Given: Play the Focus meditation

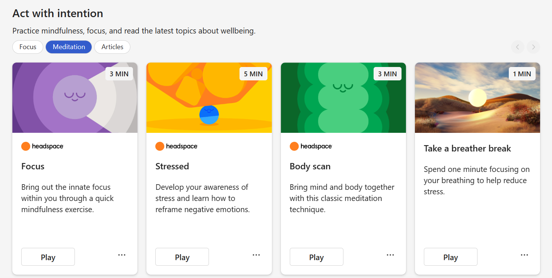Looking at the screenshot, I should [x=48, y=257].
